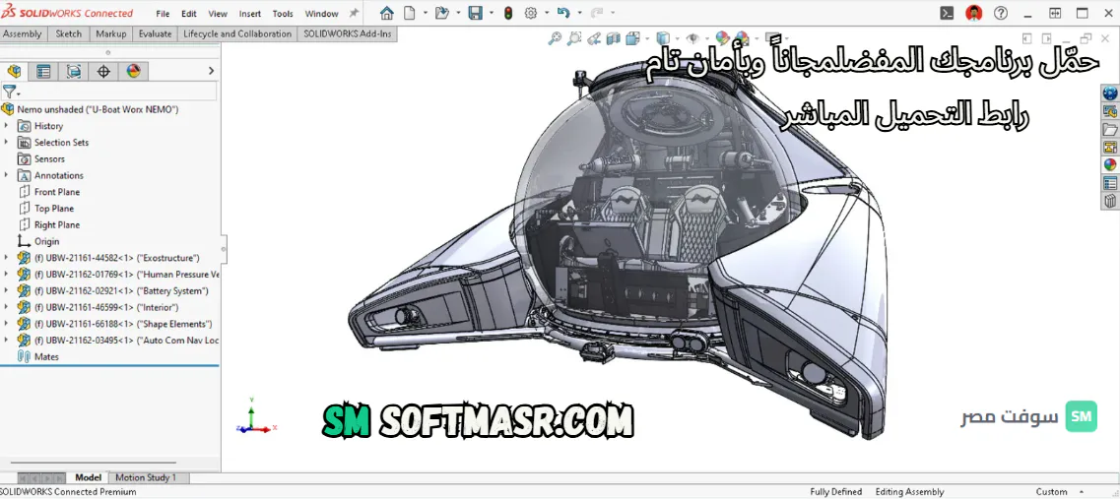Click the Section View icon
1120x499 pixels.
coord(613,39)
